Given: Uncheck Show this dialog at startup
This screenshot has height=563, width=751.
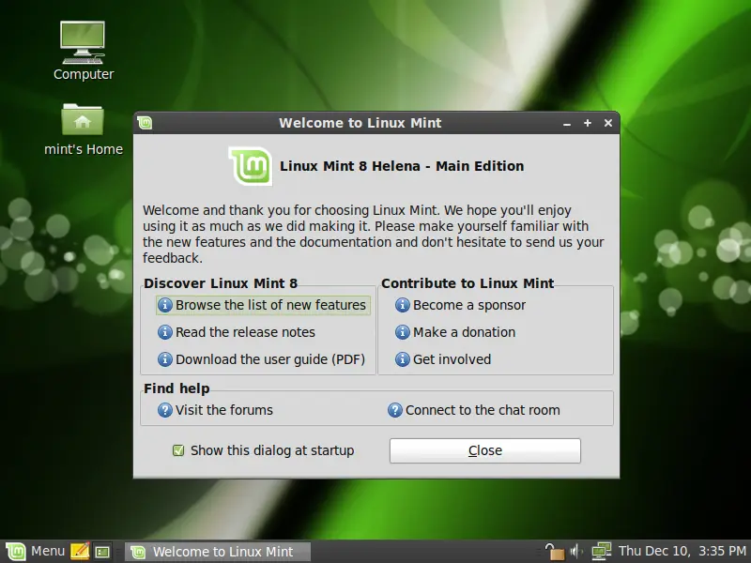Looking at the screenshot, I should click(178, 450).
